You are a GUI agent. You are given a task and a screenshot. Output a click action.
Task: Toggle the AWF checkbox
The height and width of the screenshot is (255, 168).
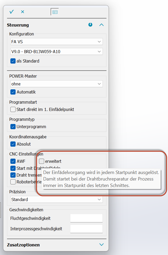[13, 161]
